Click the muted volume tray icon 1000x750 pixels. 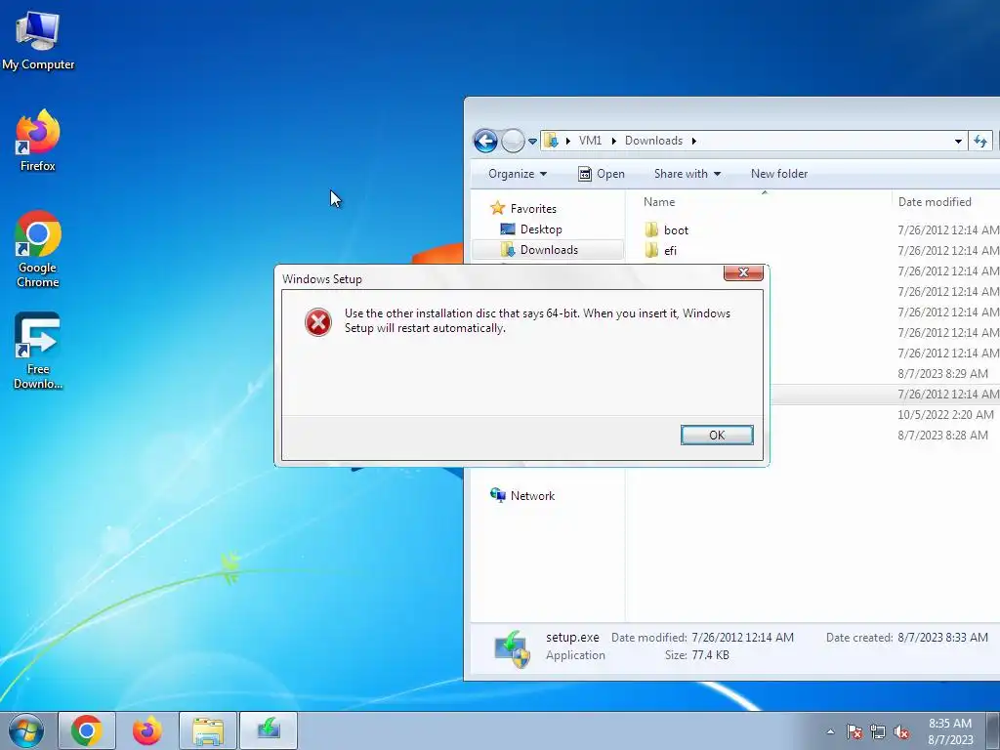(x=901, y=731)
